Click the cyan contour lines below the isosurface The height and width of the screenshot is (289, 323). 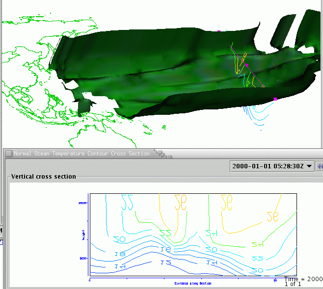point(259,115)
